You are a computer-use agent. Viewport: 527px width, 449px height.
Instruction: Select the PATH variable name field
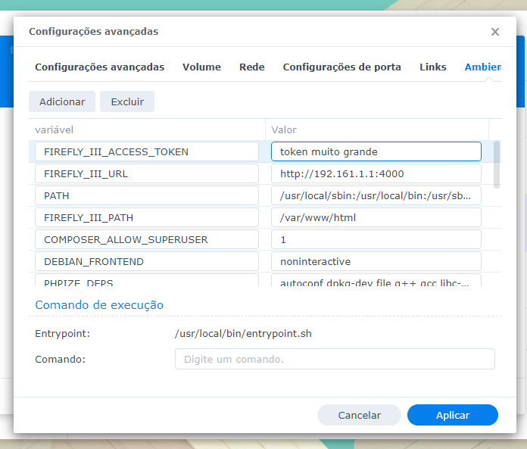tap(147, 195)
